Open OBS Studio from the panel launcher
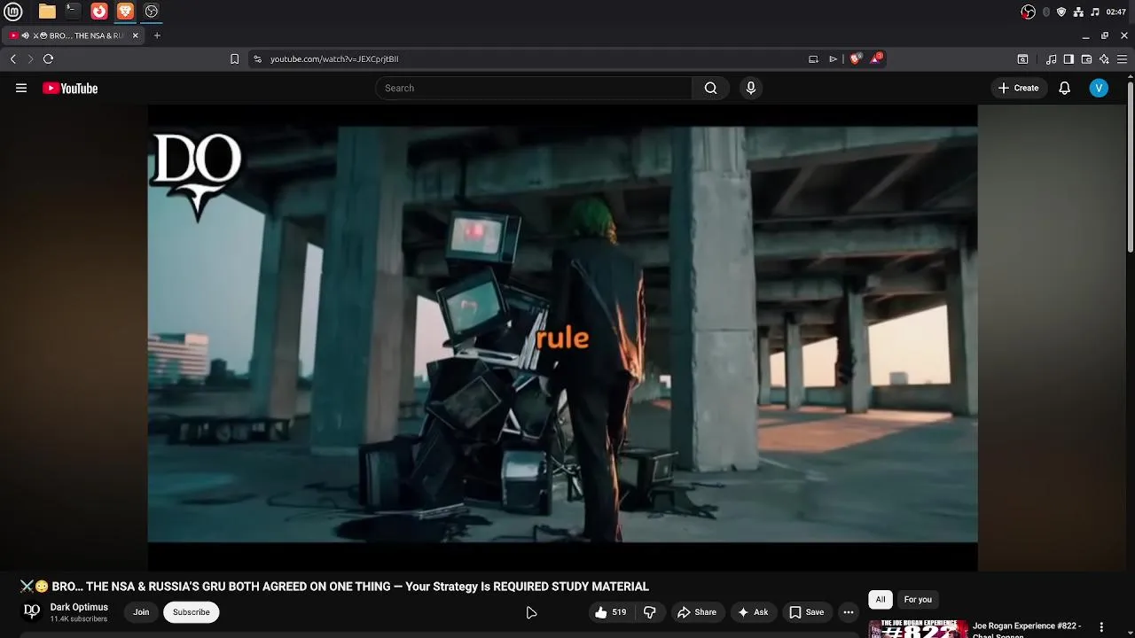The height and width of the screenshot is (638, 1135). coord(152,12)
